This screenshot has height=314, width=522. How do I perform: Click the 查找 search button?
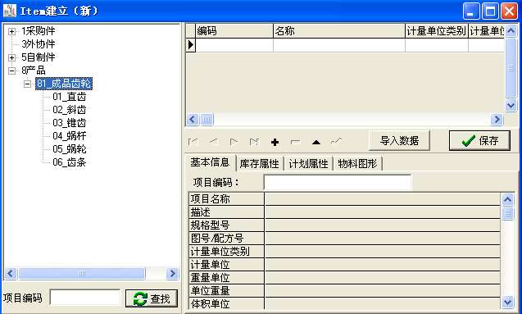[152, 298]
